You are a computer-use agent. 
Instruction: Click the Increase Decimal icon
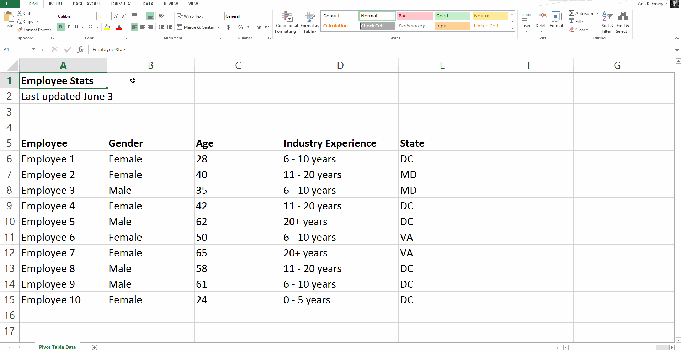[259, 27]
